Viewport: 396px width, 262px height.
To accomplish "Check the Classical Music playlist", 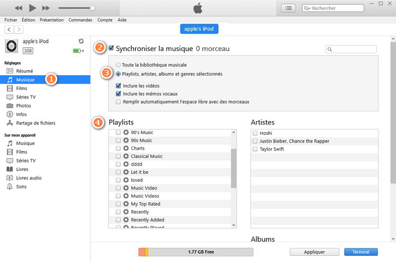I will 118,156.
